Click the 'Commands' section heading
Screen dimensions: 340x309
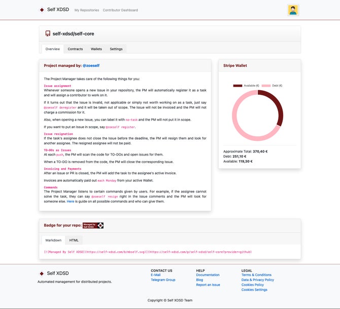[x=51, y=187]
